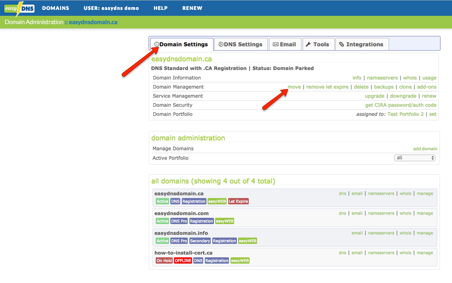452x283 pixels.
Task: Open the Integrations tab
Action: coord(362,44)
